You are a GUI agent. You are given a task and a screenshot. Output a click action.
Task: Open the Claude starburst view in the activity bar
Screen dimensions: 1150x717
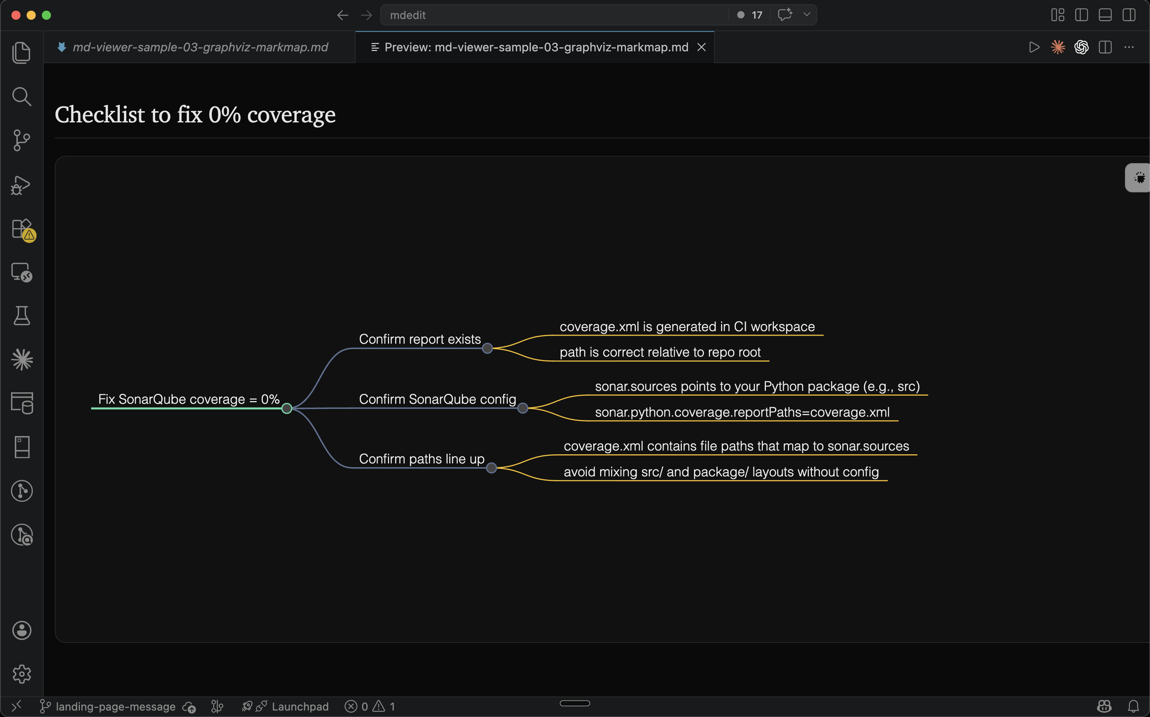pyautogui.click(x=22, y=359)
